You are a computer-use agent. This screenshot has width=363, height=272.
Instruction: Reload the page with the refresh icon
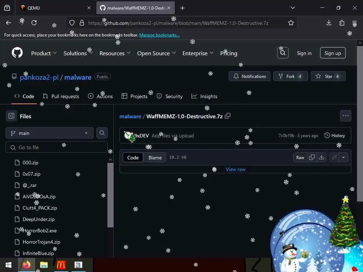tap(34, 23)
